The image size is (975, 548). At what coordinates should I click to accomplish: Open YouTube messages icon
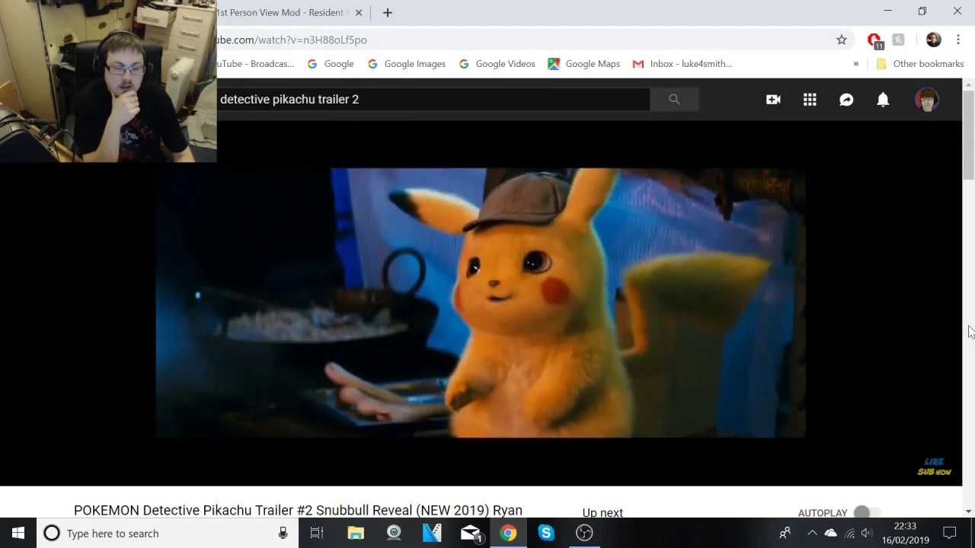point(846,100)
